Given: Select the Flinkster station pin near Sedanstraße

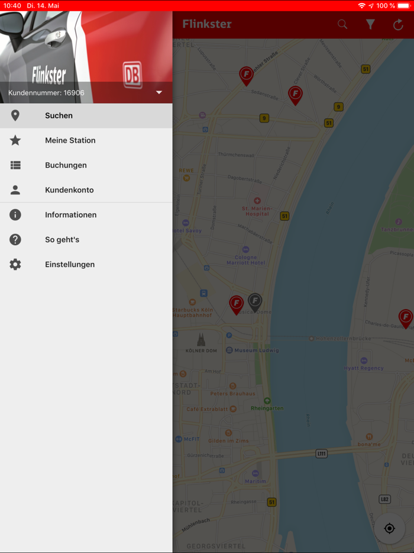Looking at the screenshot, I should pos(246,76).
